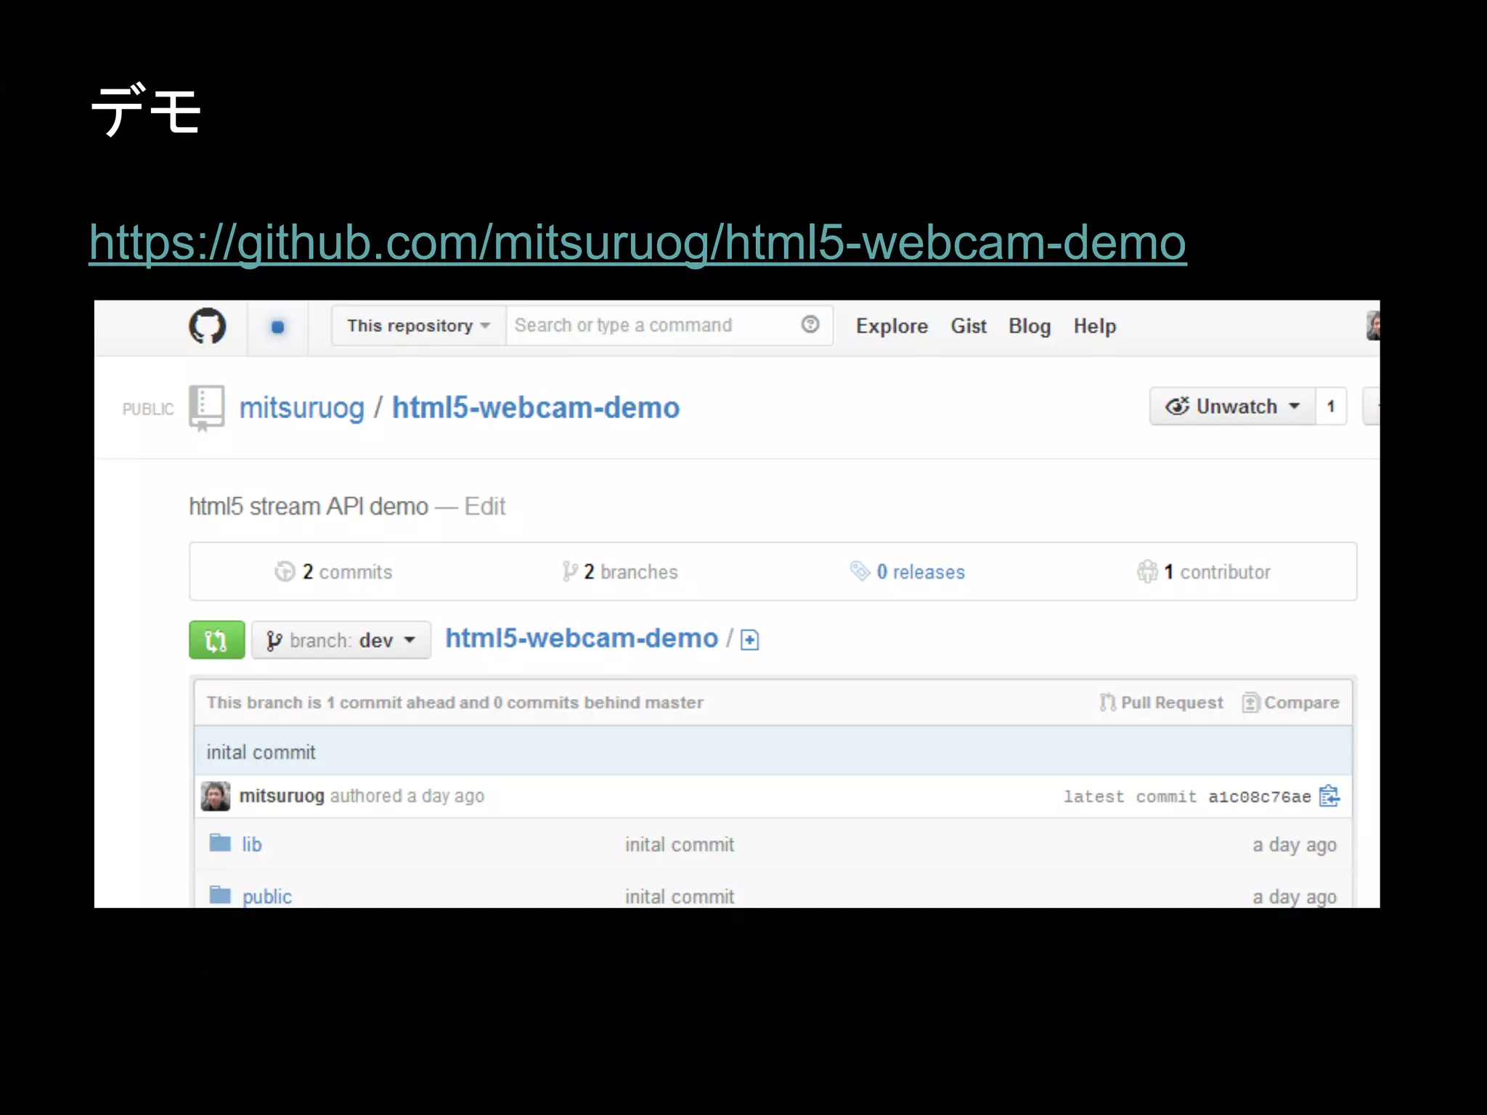Screen dimensions: 1487x1115
Task: Click the lib row's 'a day ago' timestamp
Action: 1295,846
